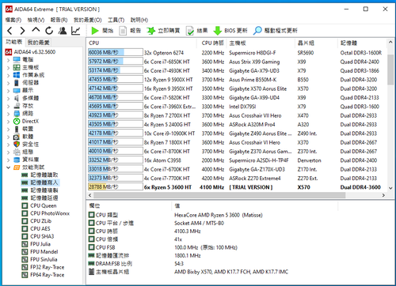
Task: Expand the Windows operating system tree node
Action: 8,75
